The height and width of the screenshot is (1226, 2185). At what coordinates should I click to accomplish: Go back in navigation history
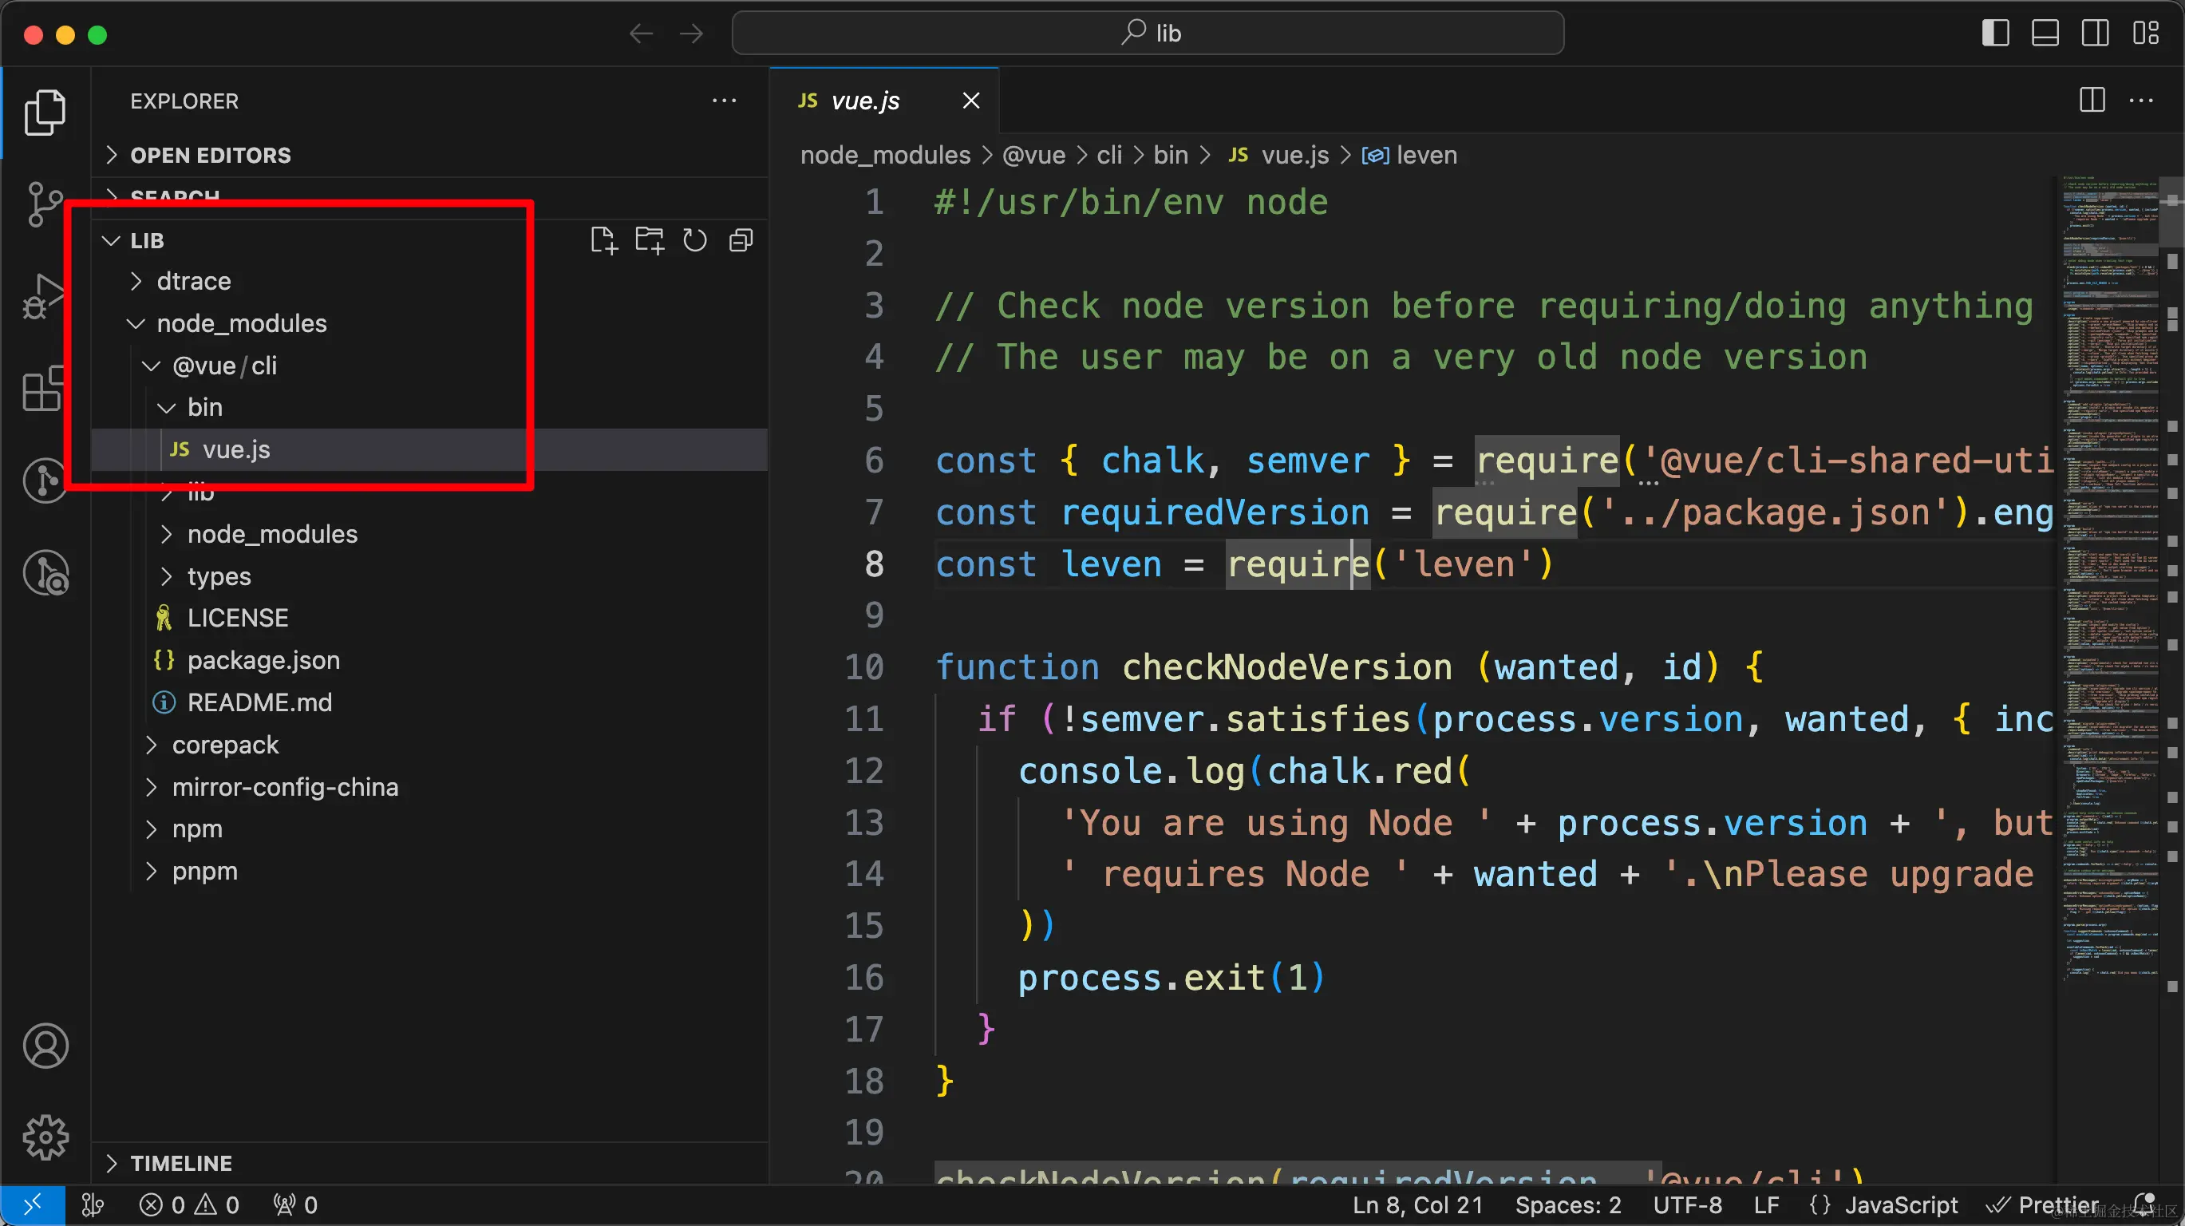point(640,33)
